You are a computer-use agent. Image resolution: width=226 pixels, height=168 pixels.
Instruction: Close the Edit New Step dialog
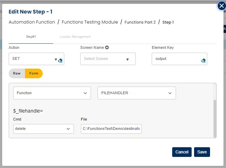pos(221,6)
